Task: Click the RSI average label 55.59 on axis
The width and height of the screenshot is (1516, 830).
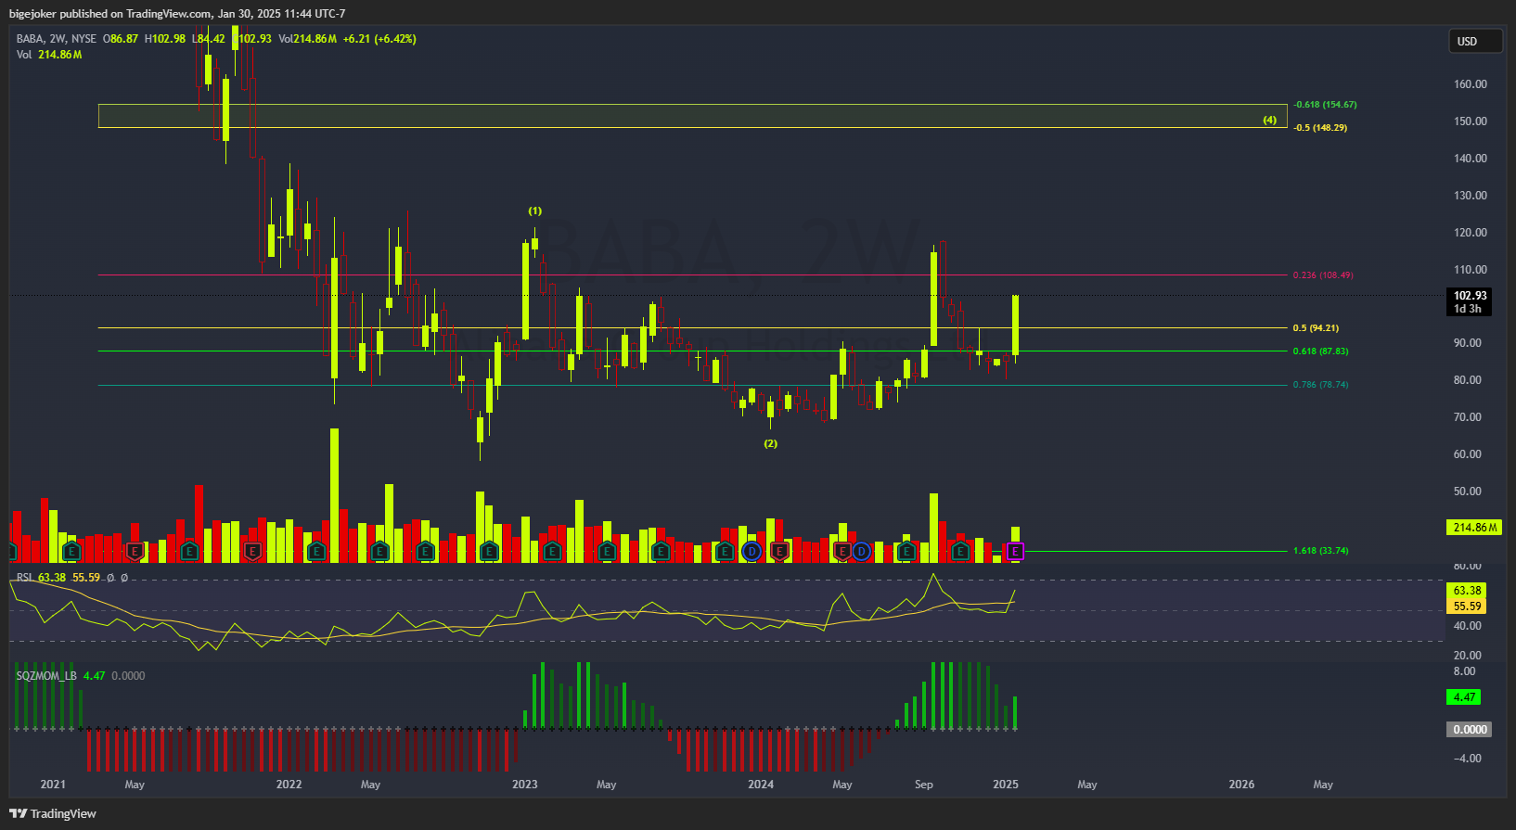Action: tap(1466, 607)
